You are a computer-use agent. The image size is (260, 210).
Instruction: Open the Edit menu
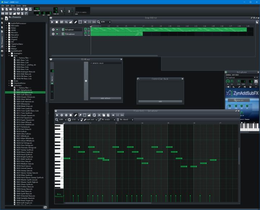click(7, 6)
